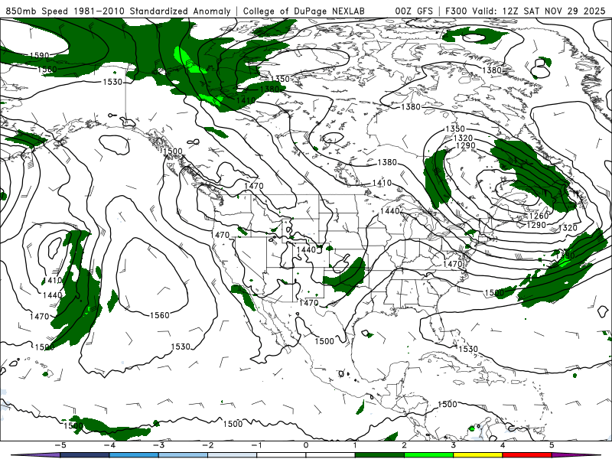
Task: Click the '-1' color scale label
Action: (x=257, y=445)
